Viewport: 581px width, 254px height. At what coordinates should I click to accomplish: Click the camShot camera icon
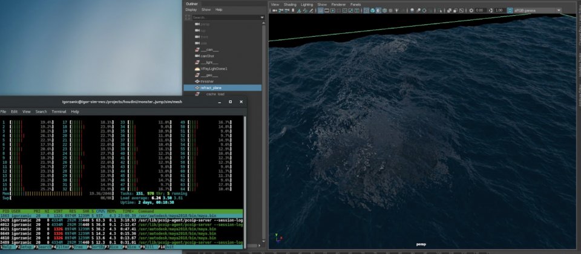pos(197,56)
